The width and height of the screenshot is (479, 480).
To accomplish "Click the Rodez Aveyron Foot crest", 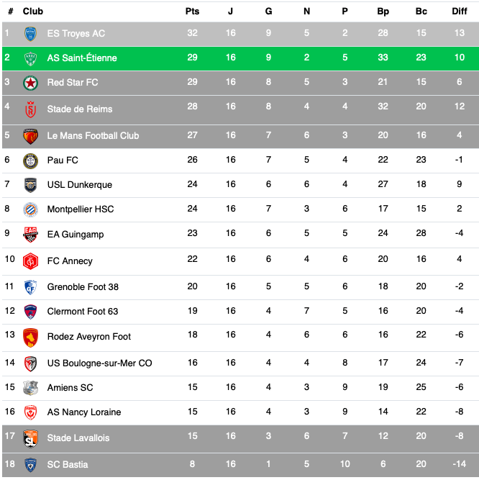I will click(30, 336).
